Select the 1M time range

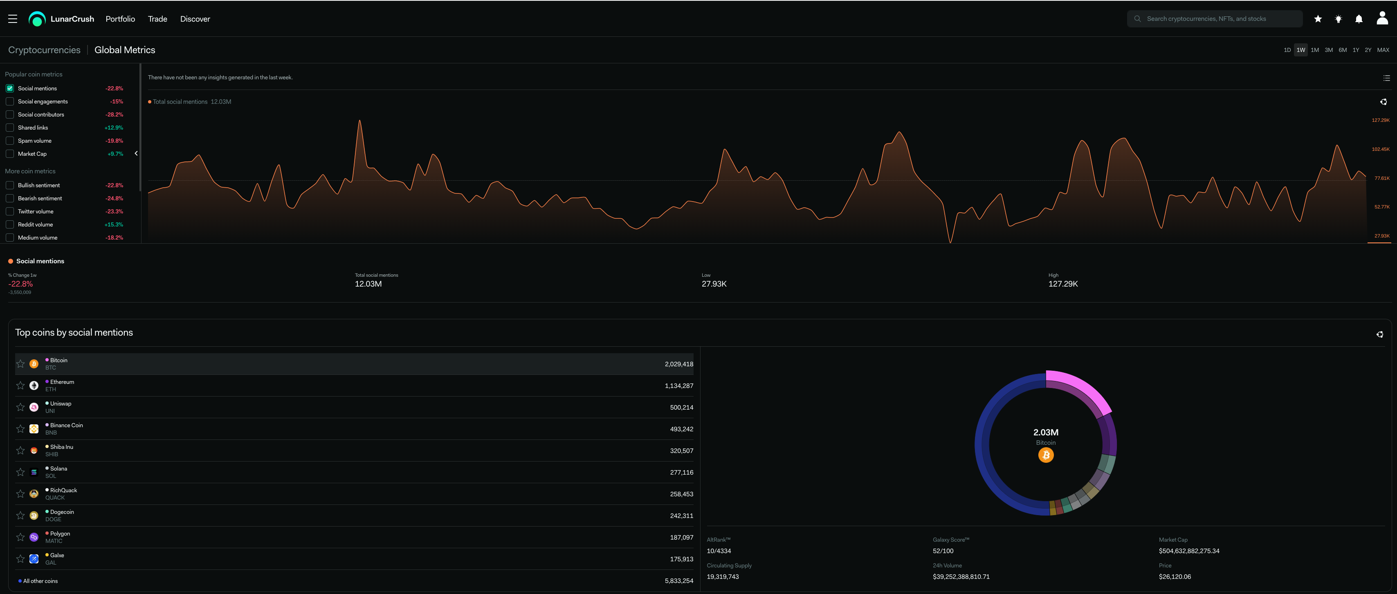1314,50
